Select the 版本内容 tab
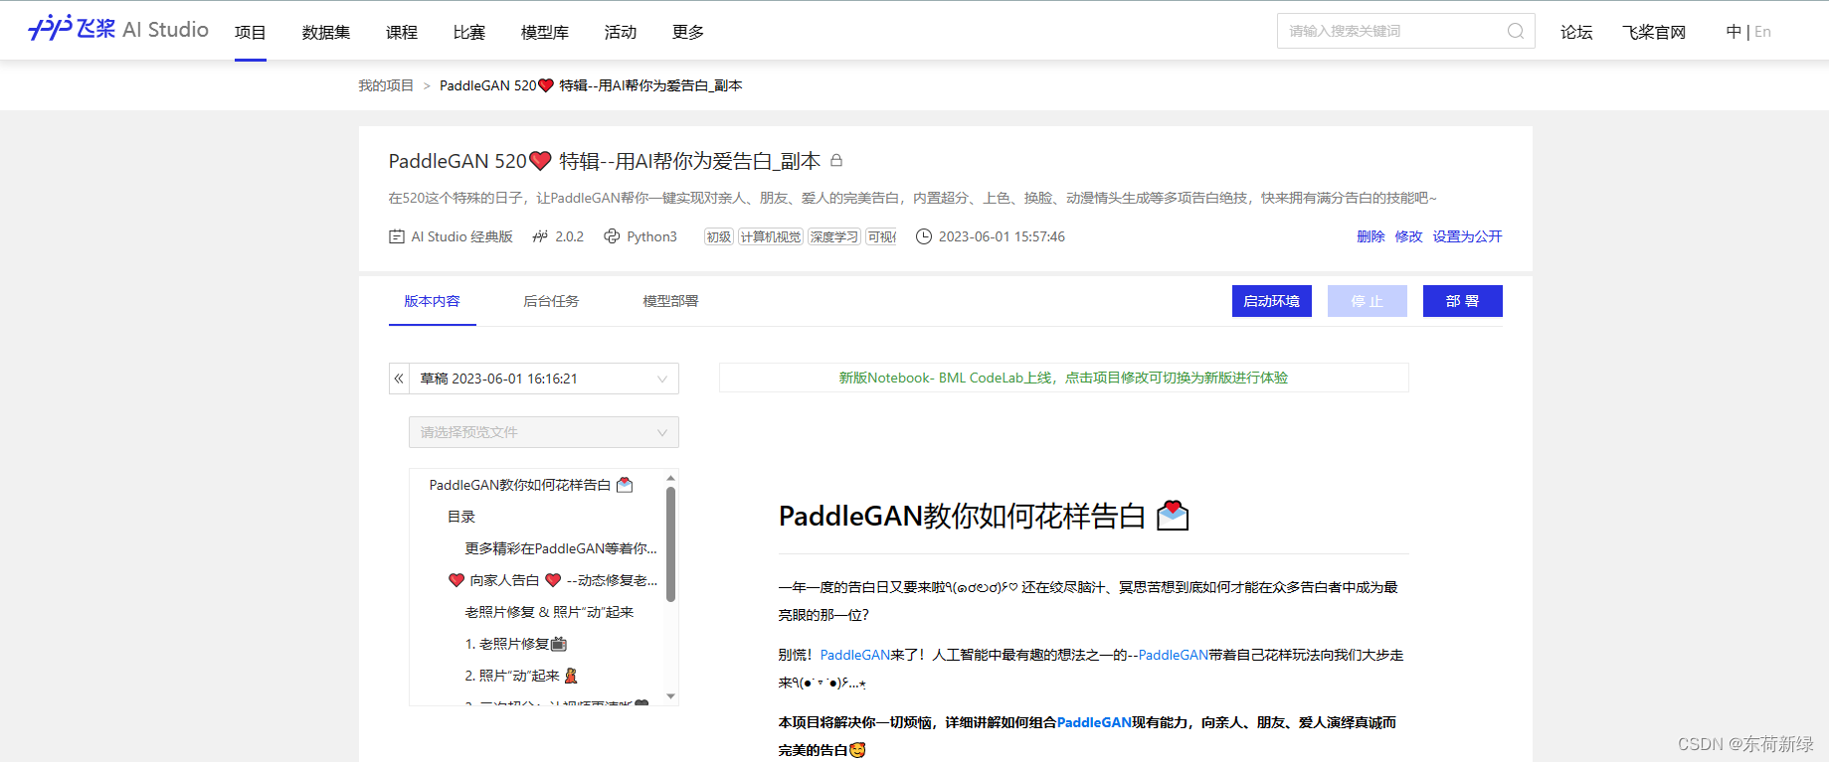Screen dimensions: 1829x762 pos(432,301)
